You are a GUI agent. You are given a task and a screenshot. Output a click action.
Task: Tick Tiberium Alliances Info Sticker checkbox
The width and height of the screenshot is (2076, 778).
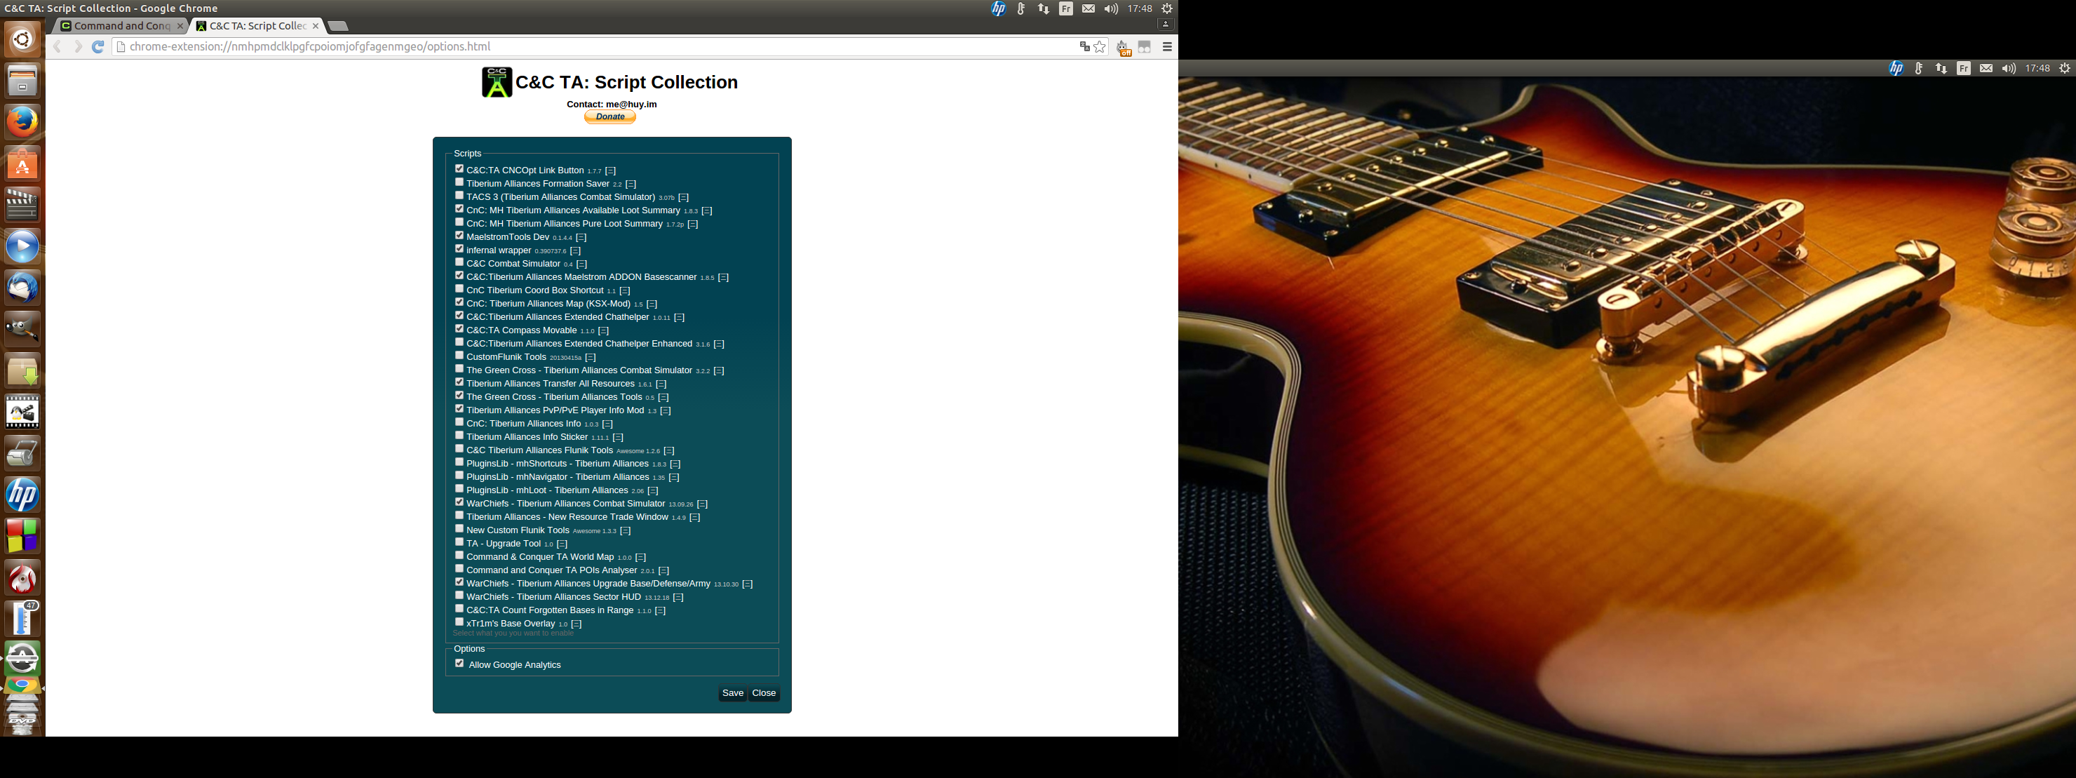[x=459, y=436]
